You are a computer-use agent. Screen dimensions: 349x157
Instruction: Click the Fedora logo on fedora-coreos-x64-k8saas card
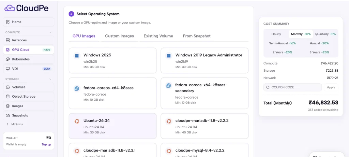[77, 88]
